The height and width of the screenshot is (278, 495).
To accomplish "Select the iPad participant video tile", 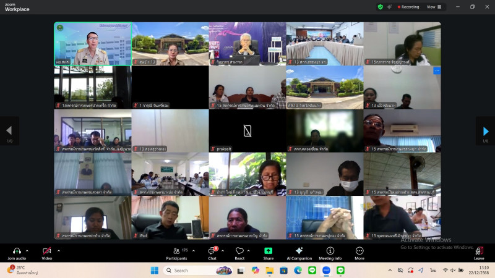I will point(170,217).
